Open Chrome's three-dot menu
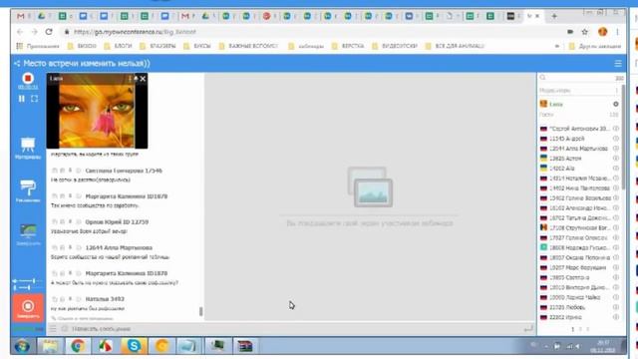638x359 pixels. click(617, 32)
